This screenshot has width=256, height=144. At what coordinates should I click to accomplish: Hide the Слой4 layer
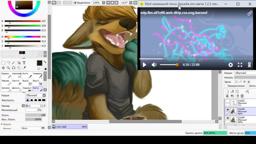pyautogui.click(x=228, y=118)
